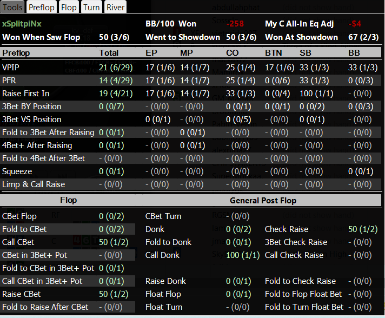The image size is (385, 318).
Task: Click the EP column header
Action: [x=152, y=53]
